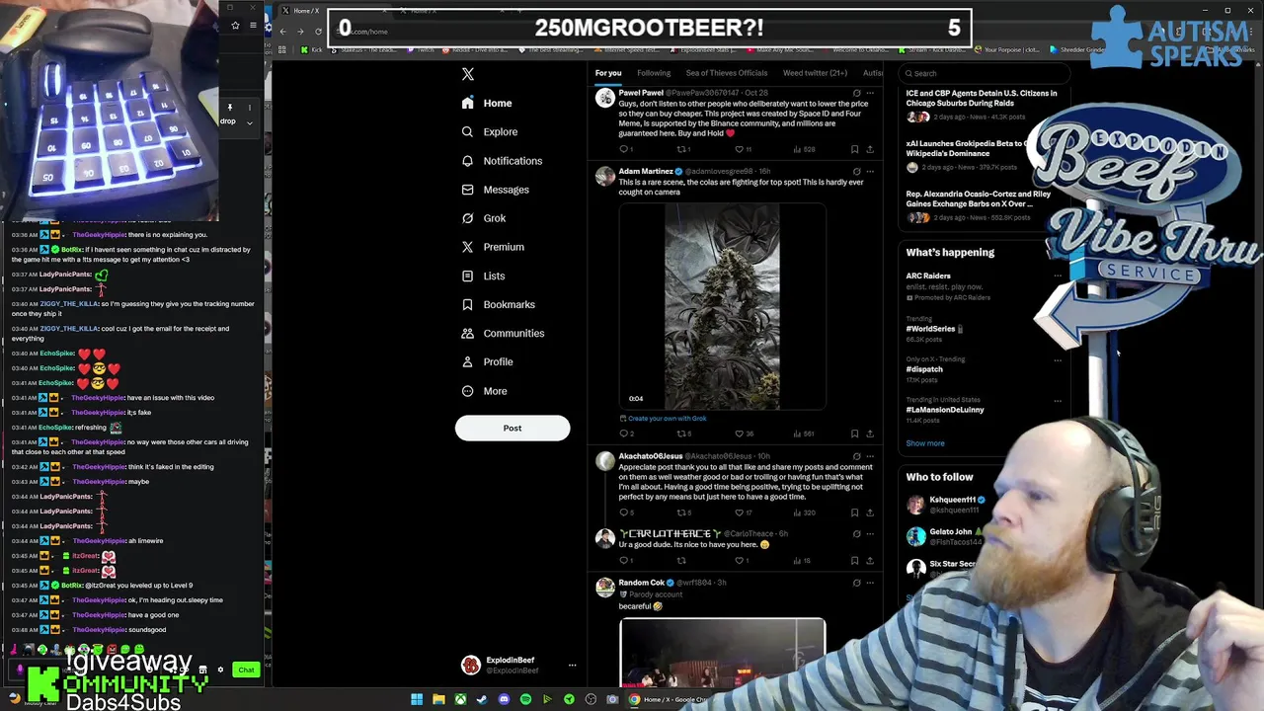1264x711 pixels.
Task: Open ICE and CBP Agents news story
Action: click(982, 98)
